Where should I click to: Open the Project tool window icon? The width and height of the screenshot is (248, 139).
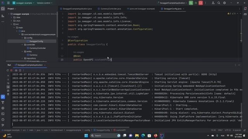click(3, 9)
